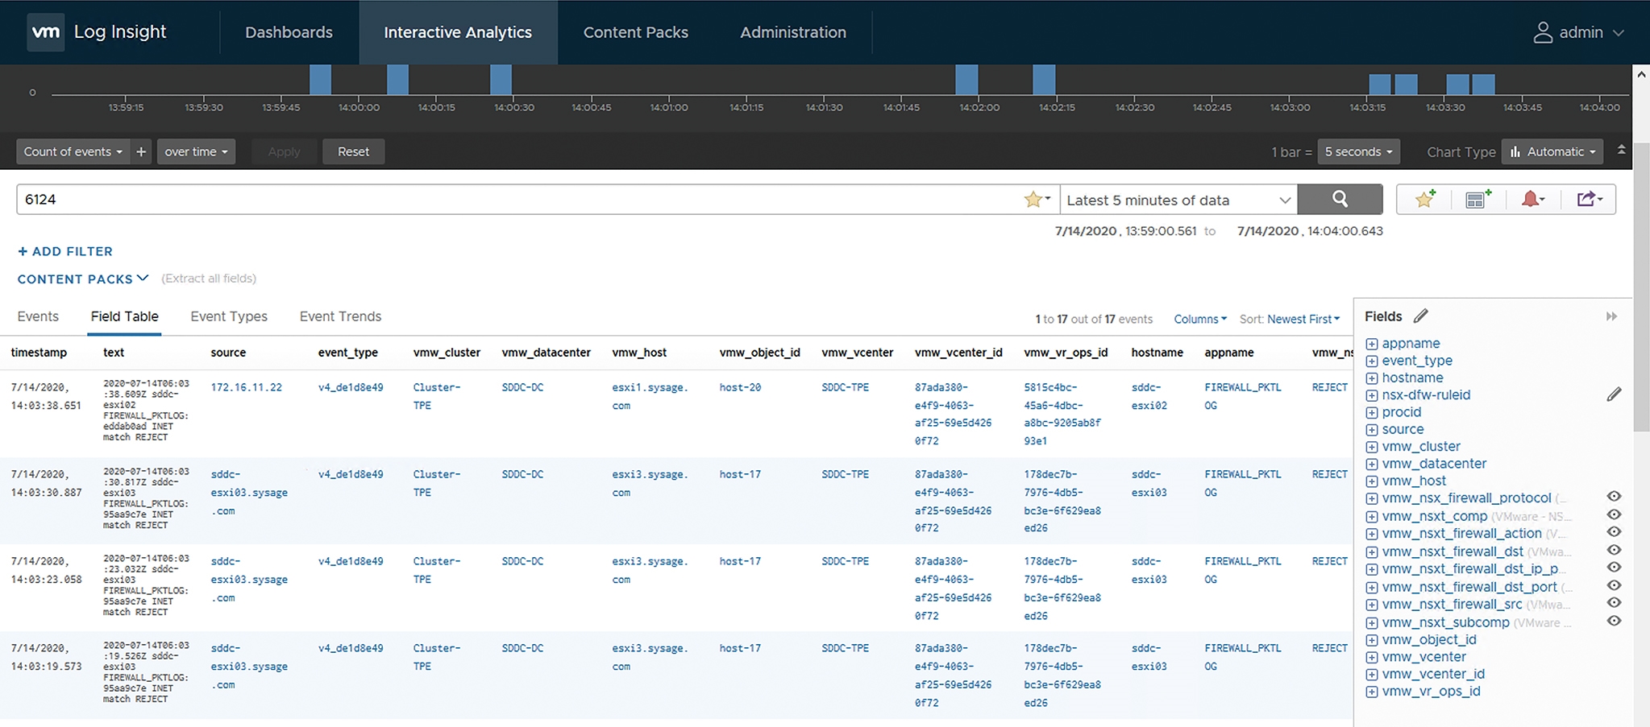1650x727 pixels.
Task: Click plus icon beside vmw_vcenter field
Action: pyautogui.click(x=1372, y=657)
